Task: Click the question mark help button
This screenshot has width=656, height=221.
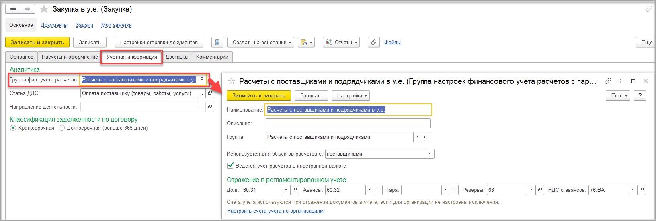Action: coord(640,95)
